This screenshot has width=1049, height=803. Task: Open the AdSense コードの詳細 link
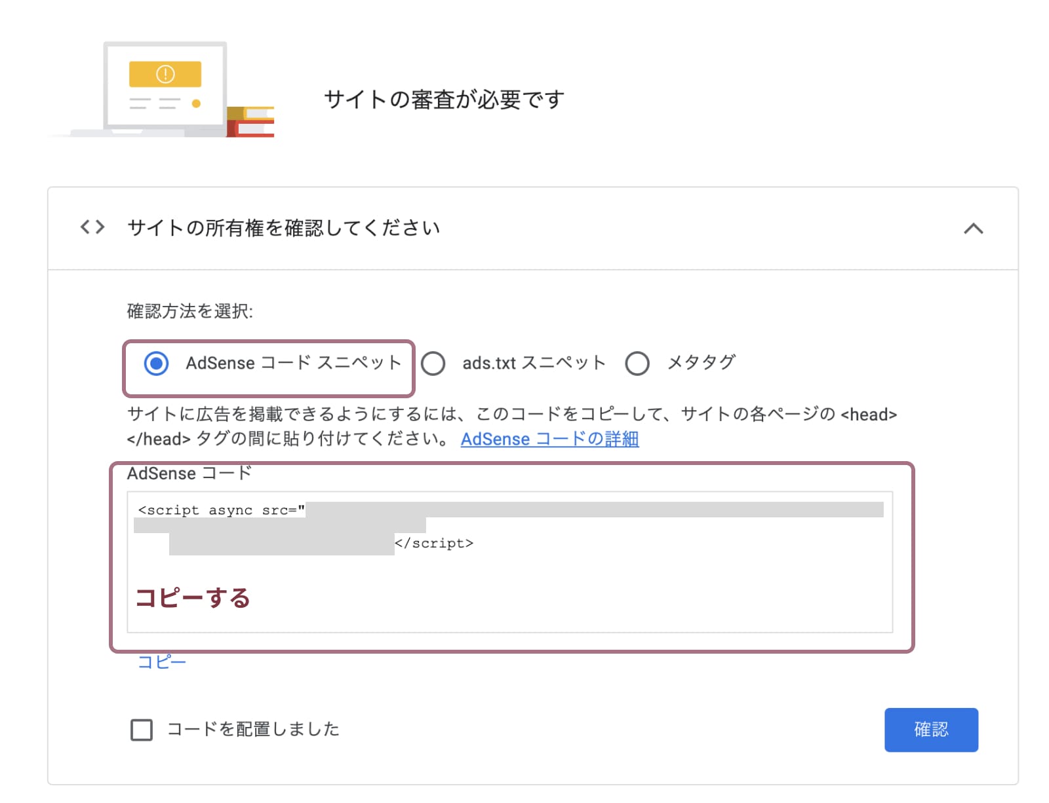point(549,439)
